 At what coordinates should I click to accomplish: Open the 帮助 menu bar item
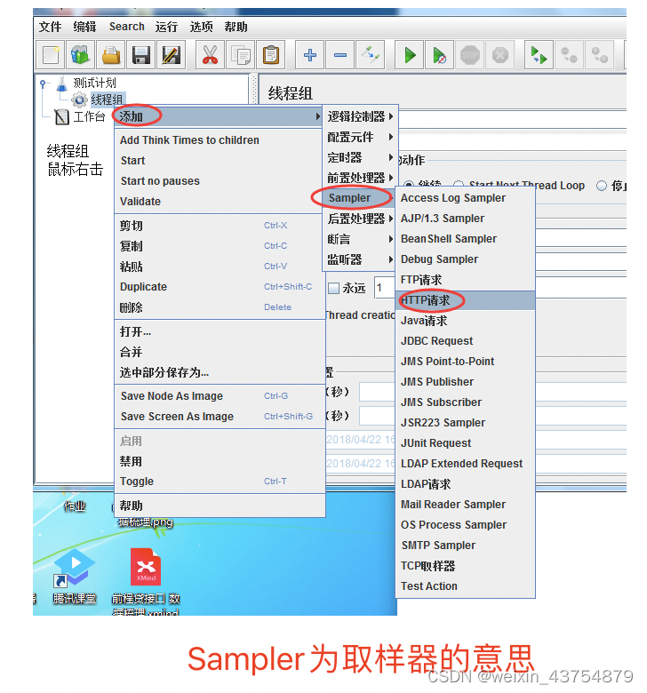[x=236, y=27]
